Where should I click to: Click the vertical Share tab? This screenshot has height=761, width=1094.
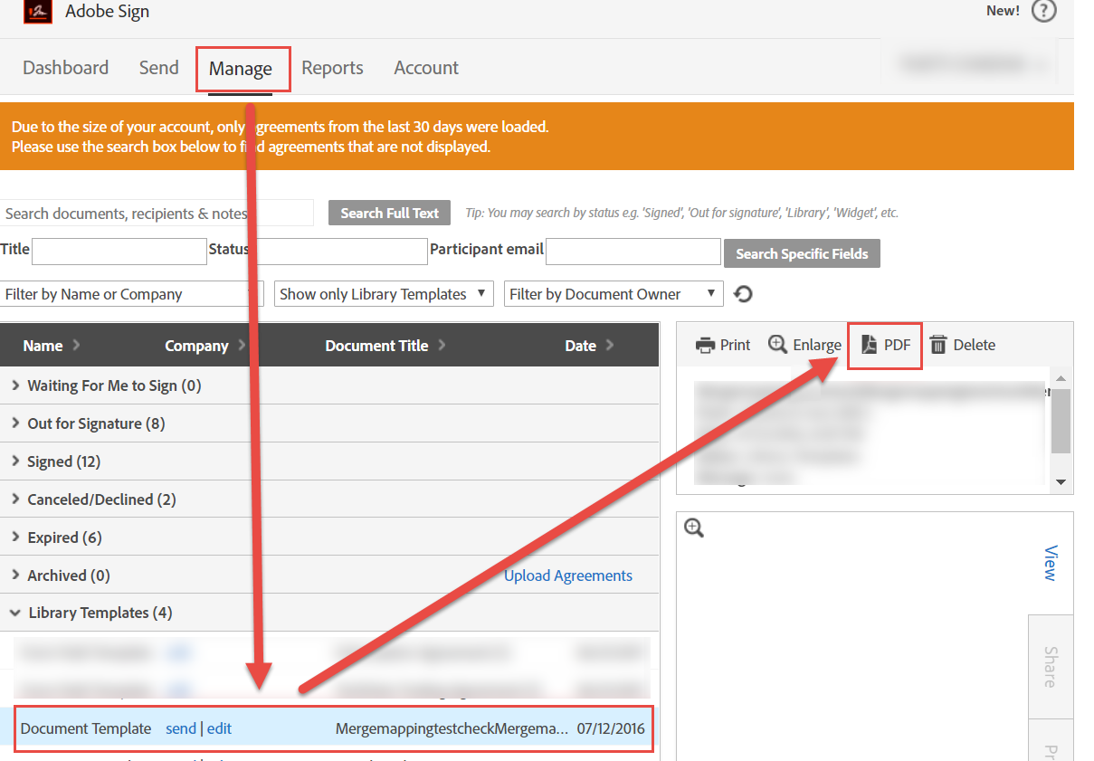[x=1051, y=667]
